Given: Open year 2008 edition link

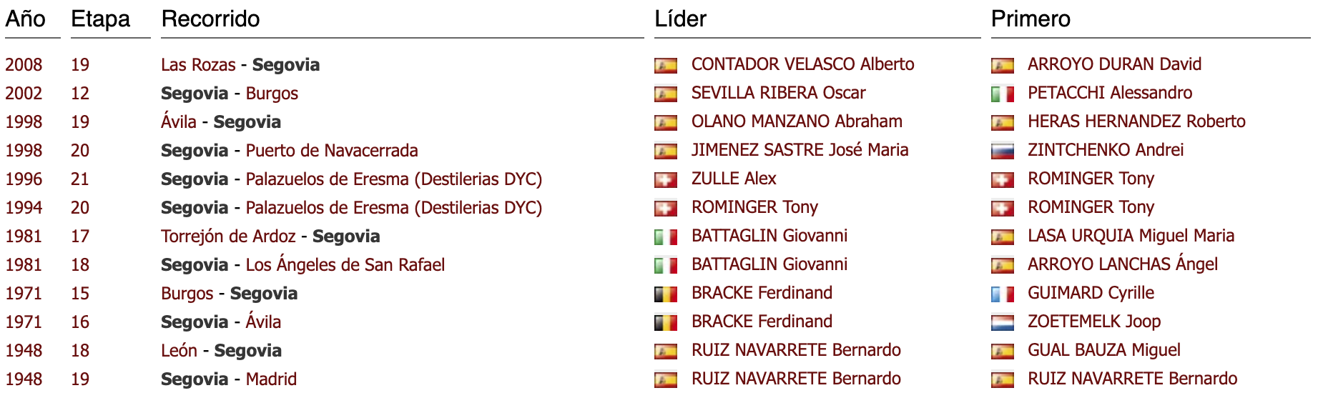Looking at the screenshot, I should coord(24,65).
